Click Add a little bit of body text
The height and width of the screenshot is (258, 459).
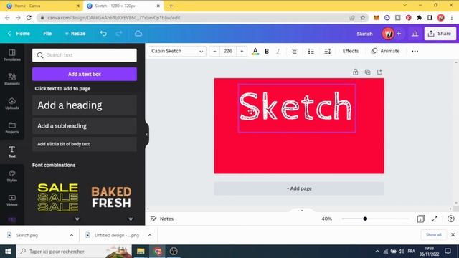coord(85,144)
